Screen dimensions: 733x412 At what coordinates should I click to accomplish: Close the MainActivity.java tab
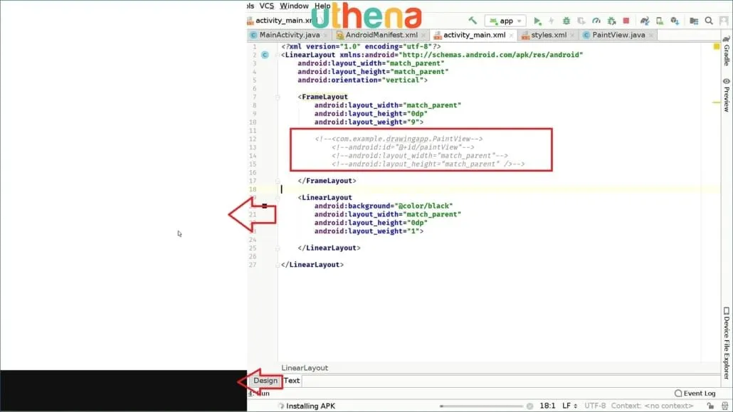326,36
